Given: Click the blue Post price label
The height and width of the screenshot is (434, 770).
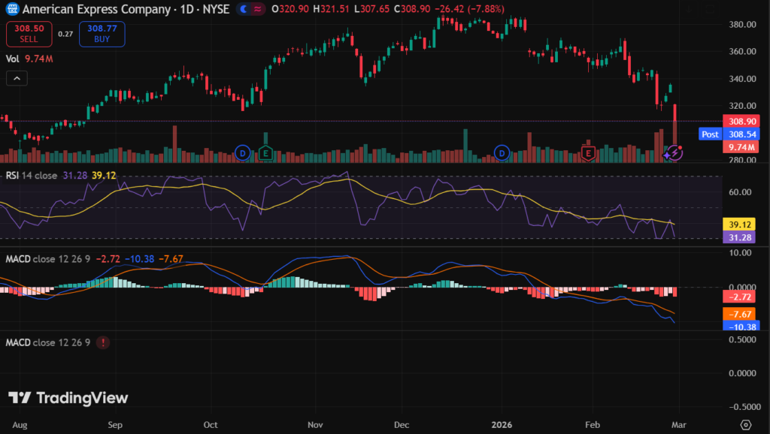Looking at the screenshot, I should pos(709,134).
